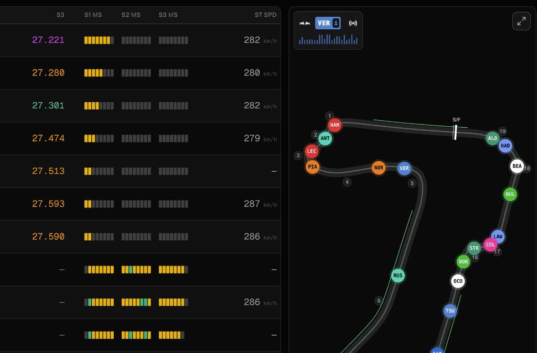
Task: Select HAM driver marker on track map
Action: coord(335,125)
